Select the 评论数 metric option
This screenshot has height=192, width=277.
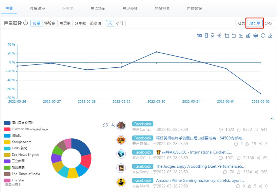pos(50,23)
